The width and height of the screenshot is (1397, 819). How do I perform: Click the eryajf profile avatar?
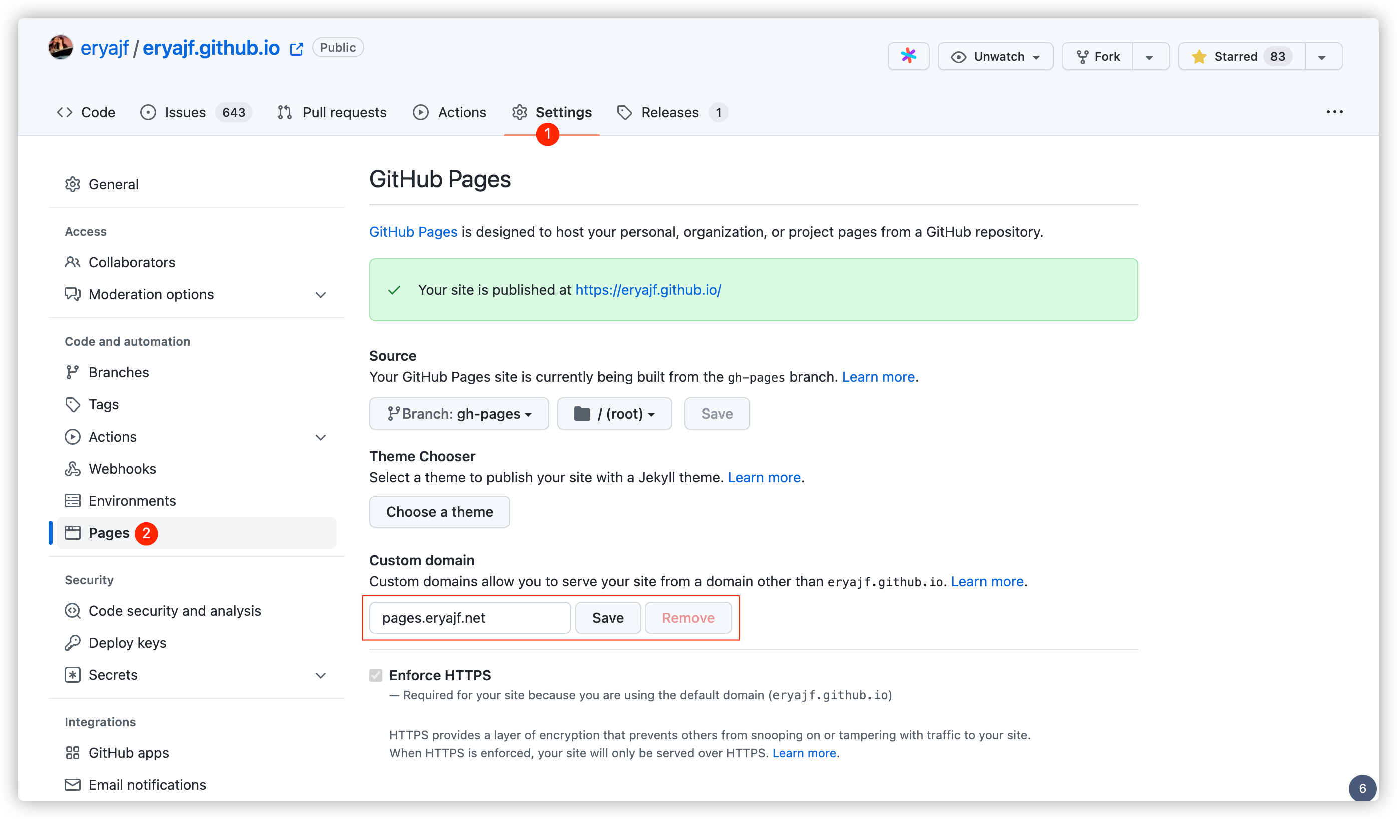pos(61,48)
